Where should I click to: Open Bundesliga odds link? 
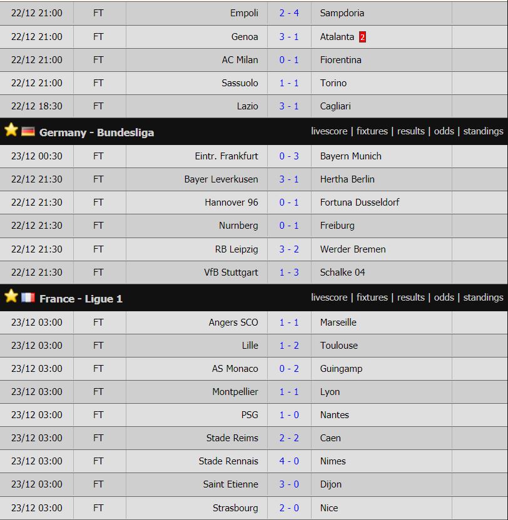444,131
